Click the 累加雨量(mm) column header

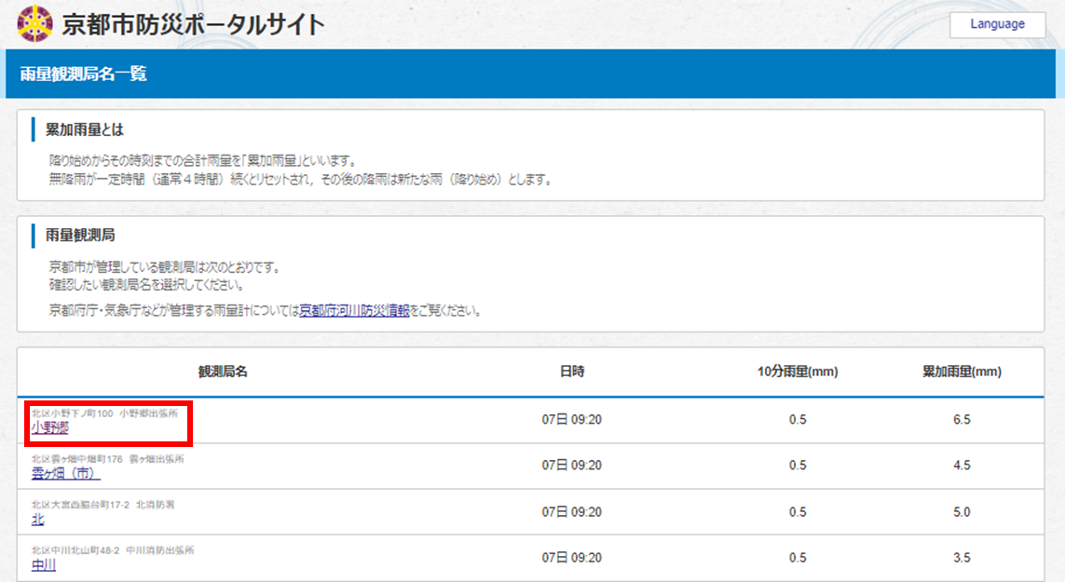pyautogui.click(x=962, y=372)
